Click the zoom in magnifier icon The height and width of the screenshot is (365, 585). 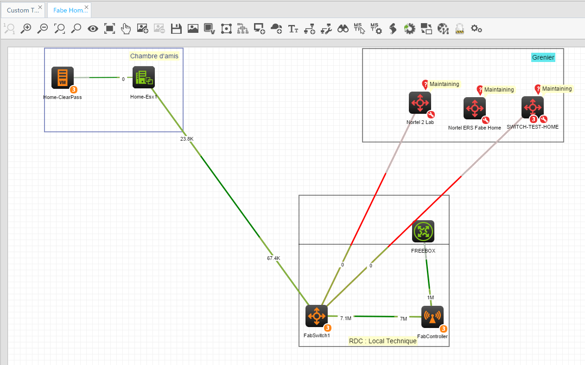click(x=25, y=29)
